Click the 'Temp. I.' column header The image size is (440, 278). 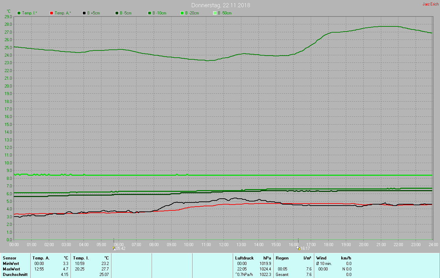pos(81,258)
